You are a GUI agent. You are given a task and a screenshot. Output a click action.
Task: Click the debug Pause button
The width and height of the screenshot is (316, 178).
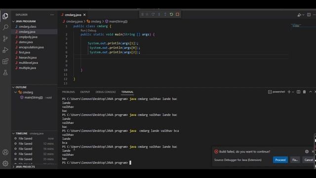tap(147, 14)
